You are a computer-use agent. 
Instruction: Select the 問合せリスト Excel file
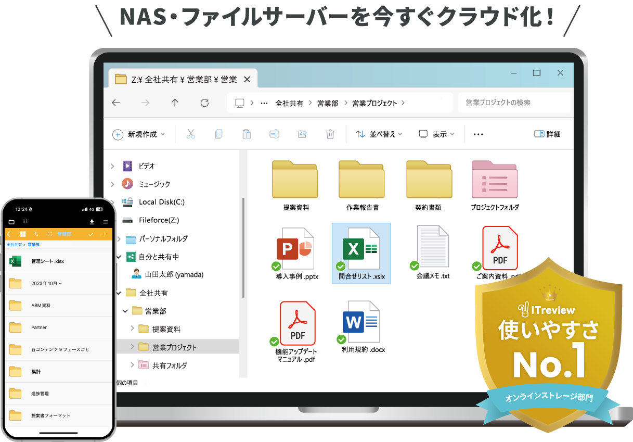tap(361, 253)
